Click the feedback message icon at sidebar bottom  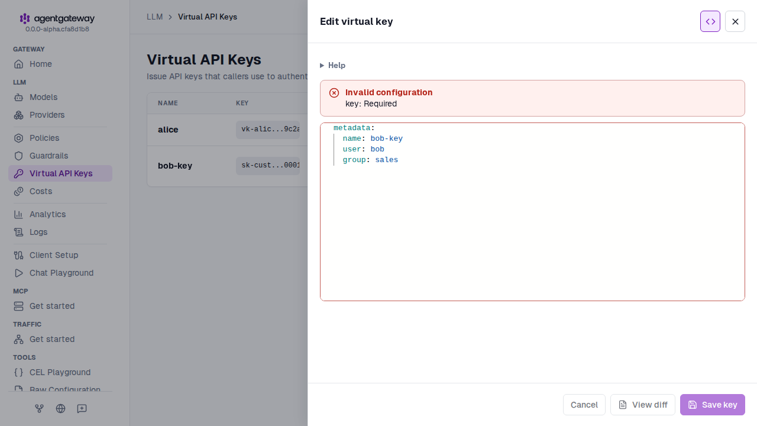click(x=82, y=408)
